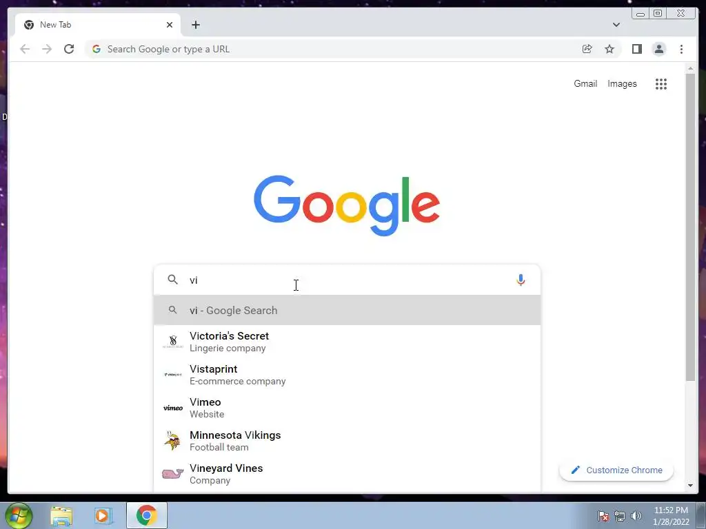The width and height of the screenshot is (706, 529).
Task: Choose the Vineyard Vines suggestion
Action: pyautogui.click(x=347, y=474)
